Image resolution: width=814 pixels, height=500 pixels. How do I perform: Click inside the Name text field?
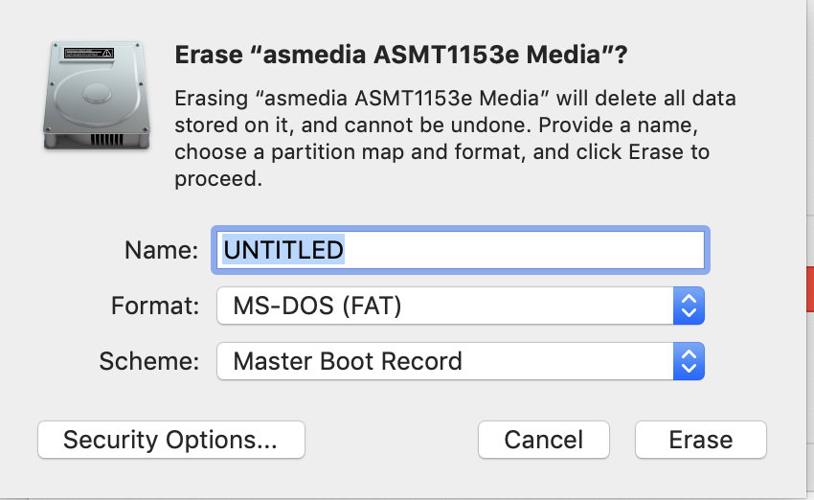[x=461, y=250]
